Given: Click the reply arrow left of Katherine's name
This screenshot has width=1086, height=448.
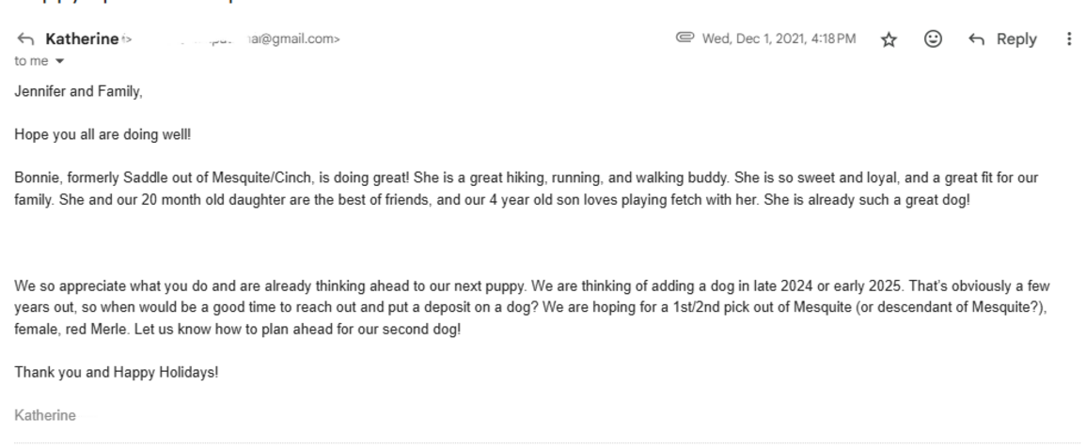Looking at the screenshot, I should [25, 39].
